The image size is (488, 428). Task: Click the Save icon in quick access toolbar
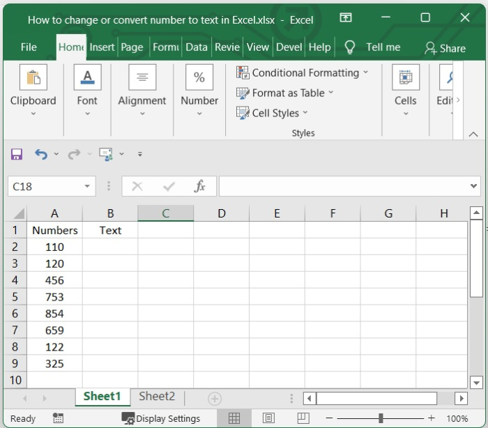[x=17, y=154]
